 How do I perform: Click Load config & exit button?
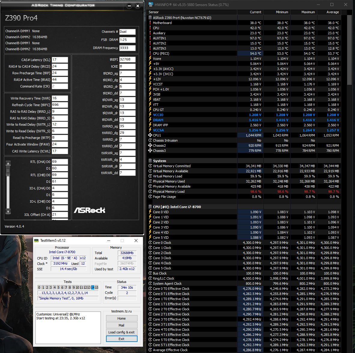[122, 332]
